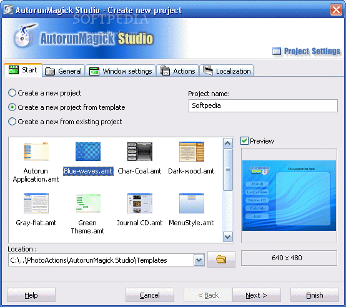
Task: Click the browse folder icon button
Action: pos(221,260)
